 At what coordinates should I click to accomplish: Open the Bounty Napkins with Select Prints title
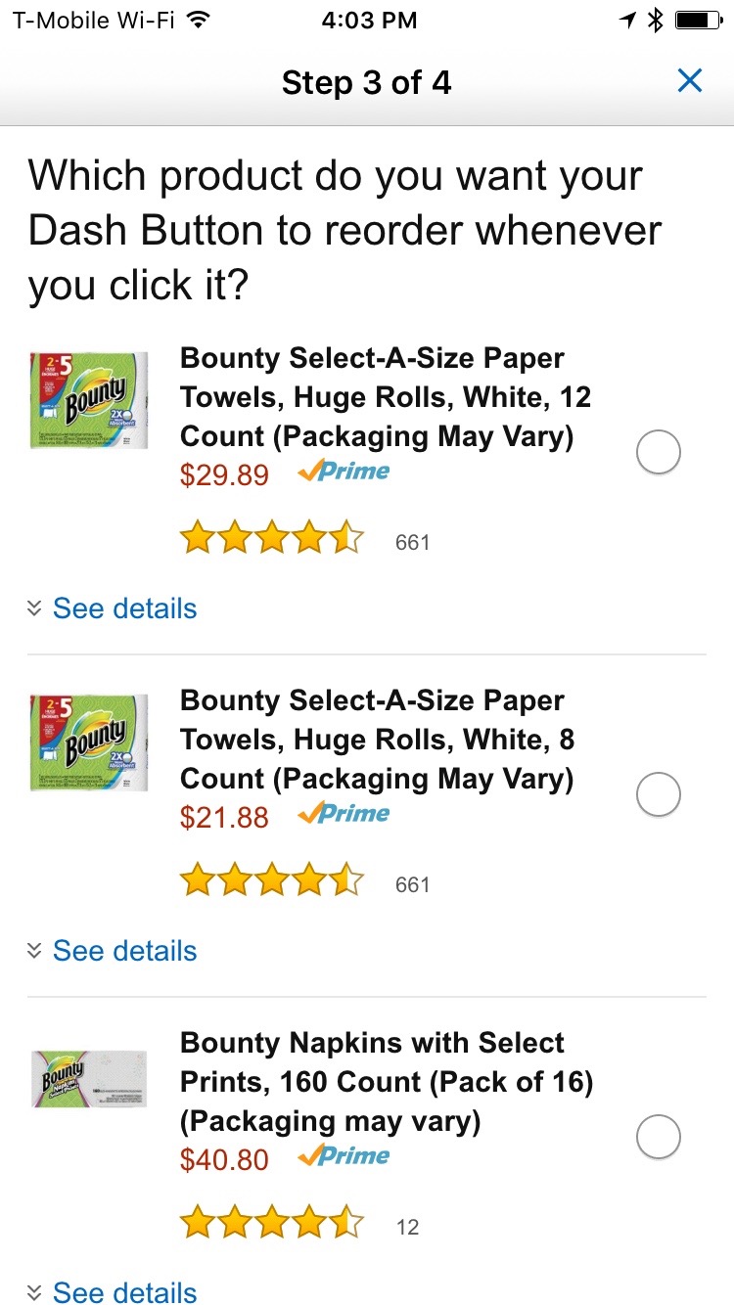tap(386, 1082)
